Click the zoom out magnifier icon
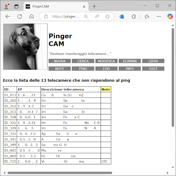 pyautogui.click(x=86, y=17)
